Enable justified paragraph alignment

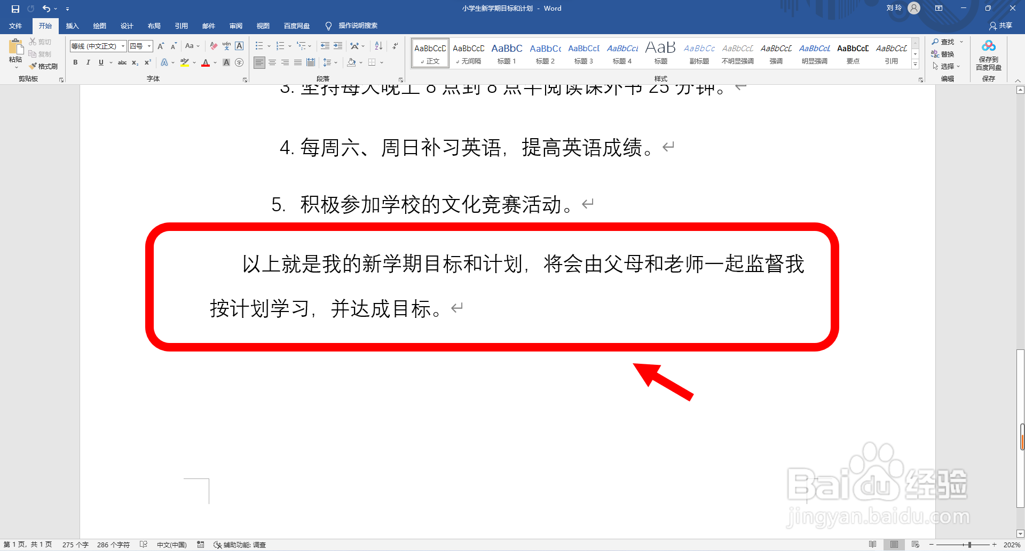tap(297, 62)
